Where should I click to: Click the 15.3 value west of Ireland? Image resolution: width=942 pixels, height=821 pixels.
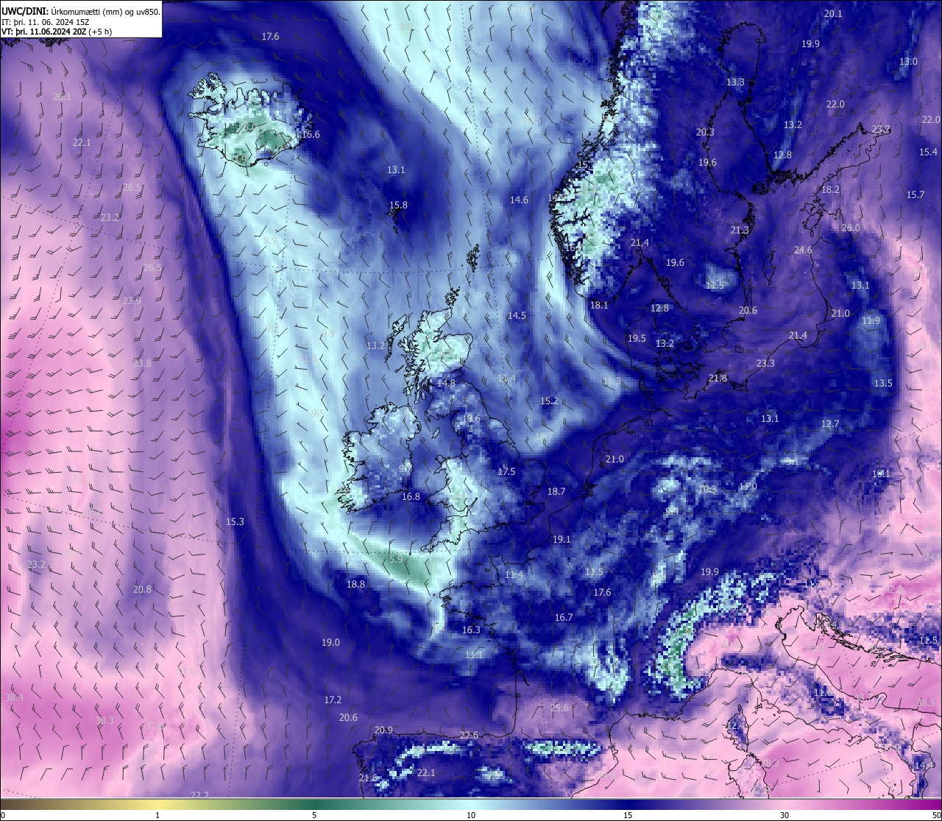tap(235, 522)
